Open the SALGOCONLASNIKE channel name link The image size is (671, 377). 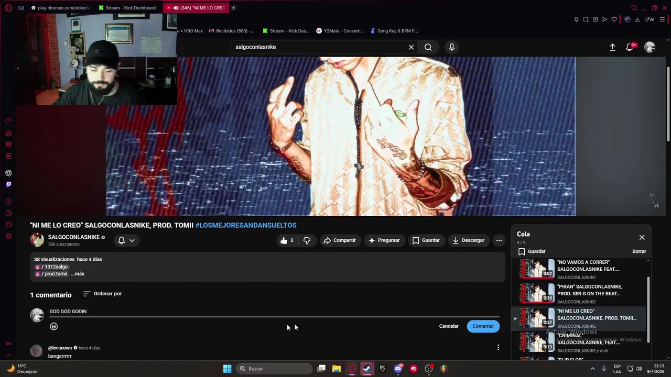74,237
